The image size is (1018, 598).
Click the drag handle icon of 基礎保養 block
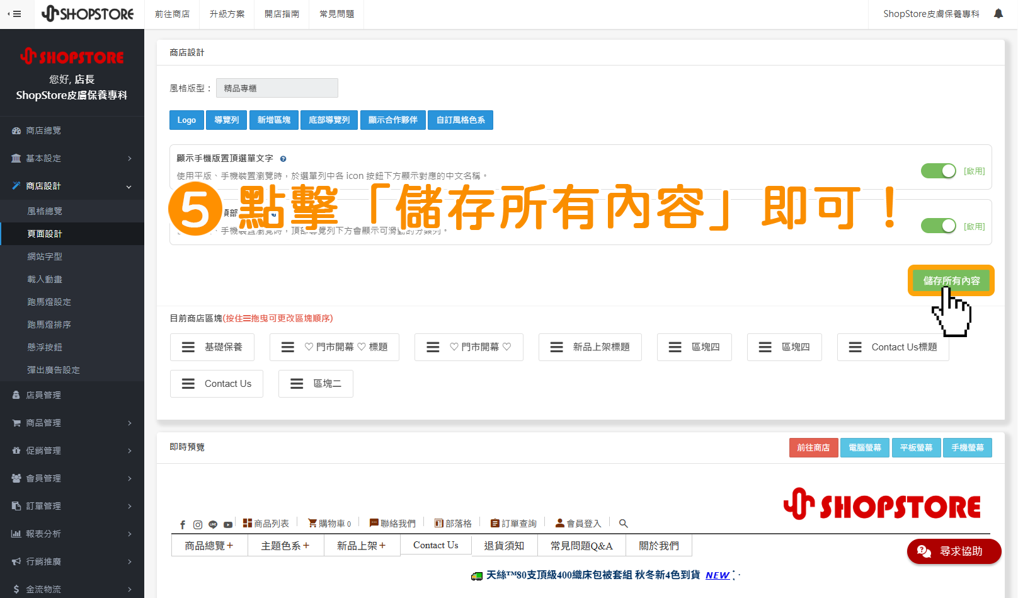[188, 347]
